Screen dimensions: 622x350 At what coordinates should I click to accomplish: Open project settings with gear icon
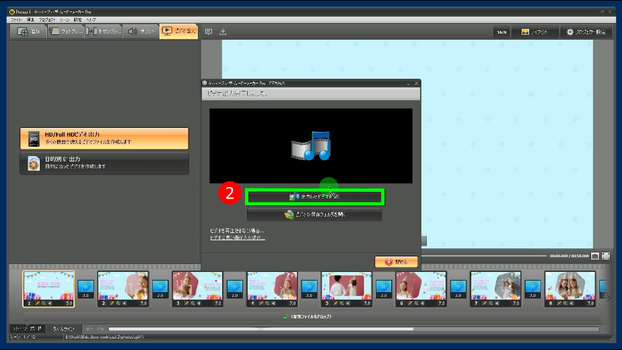pos(585,32)
